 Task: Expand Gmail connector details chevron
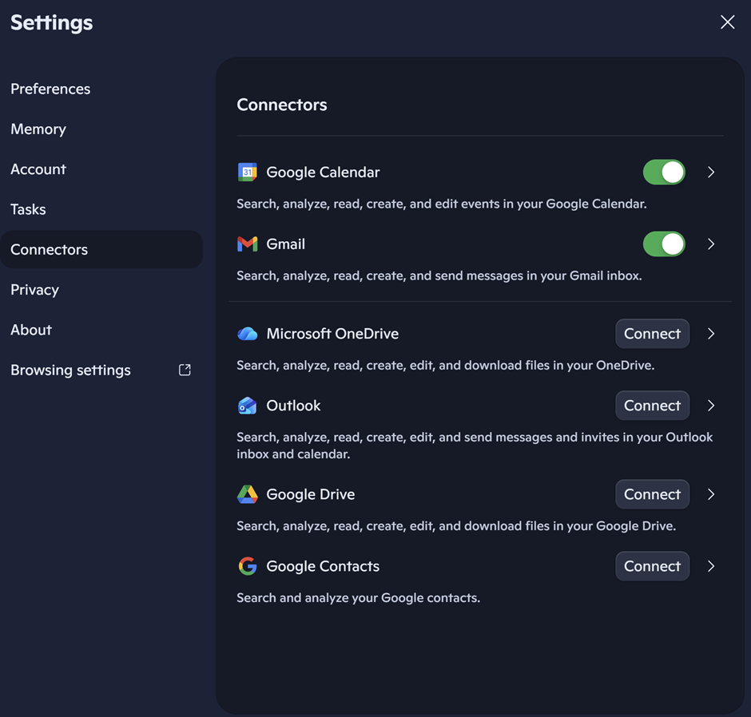coord(711,244)
